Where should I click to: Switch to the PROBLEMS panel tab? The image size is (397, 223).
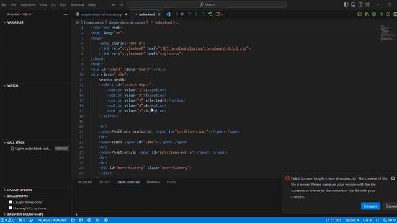pos(85,182)
